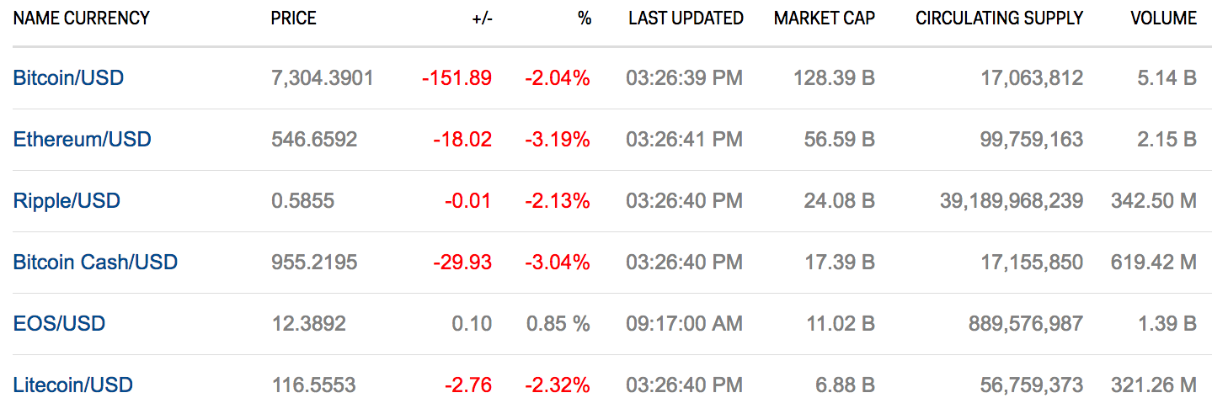This screenshot has width=1212, height=414.
Task: Click Litecoin volume 321.26 M
Action: (x=1153, y=385)
